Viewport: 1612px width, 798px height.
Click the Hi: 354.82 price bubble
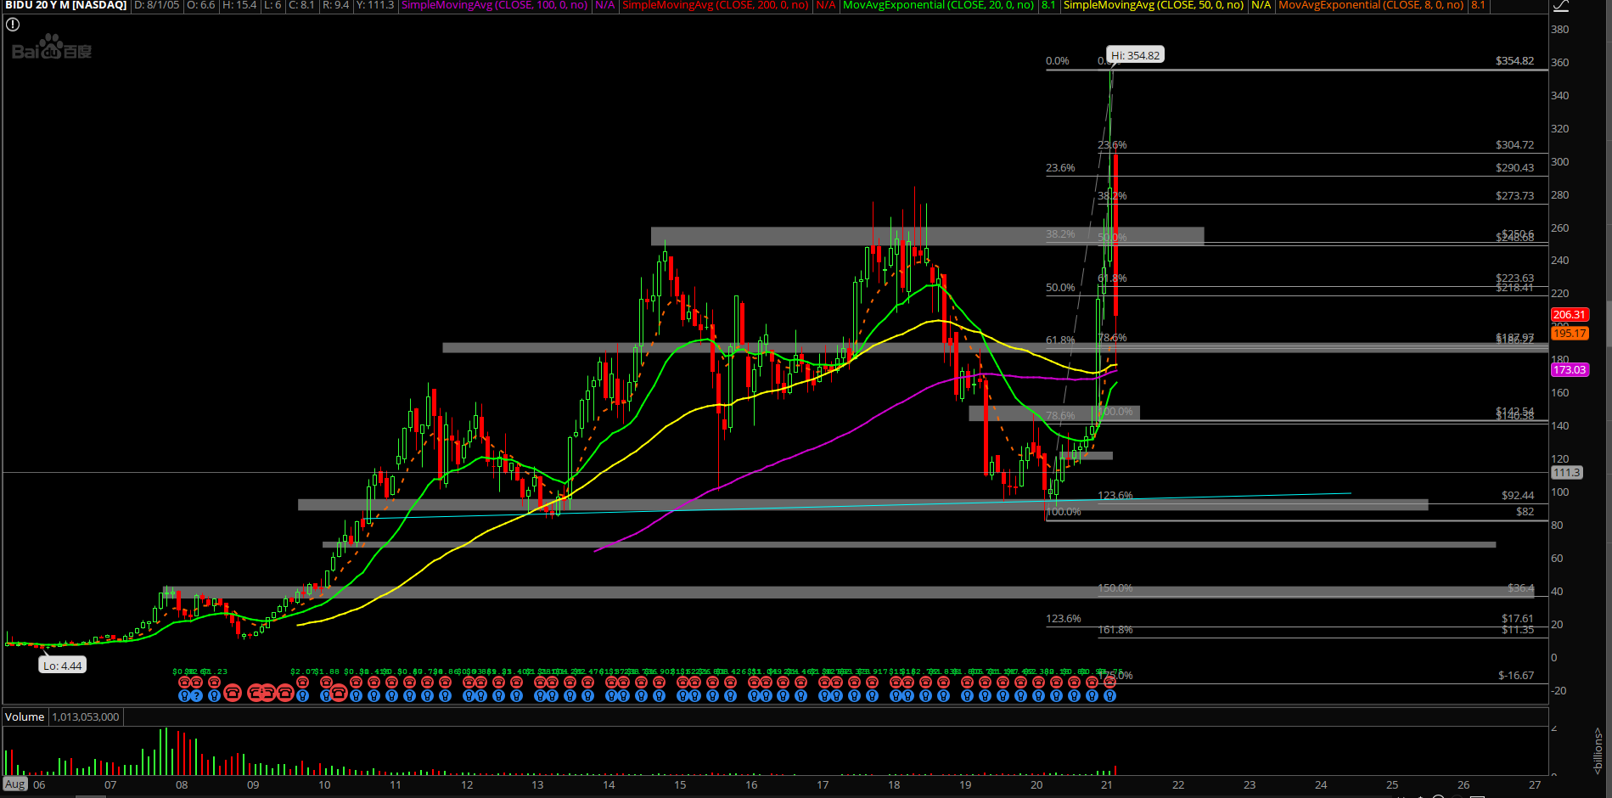[1135, 55]
